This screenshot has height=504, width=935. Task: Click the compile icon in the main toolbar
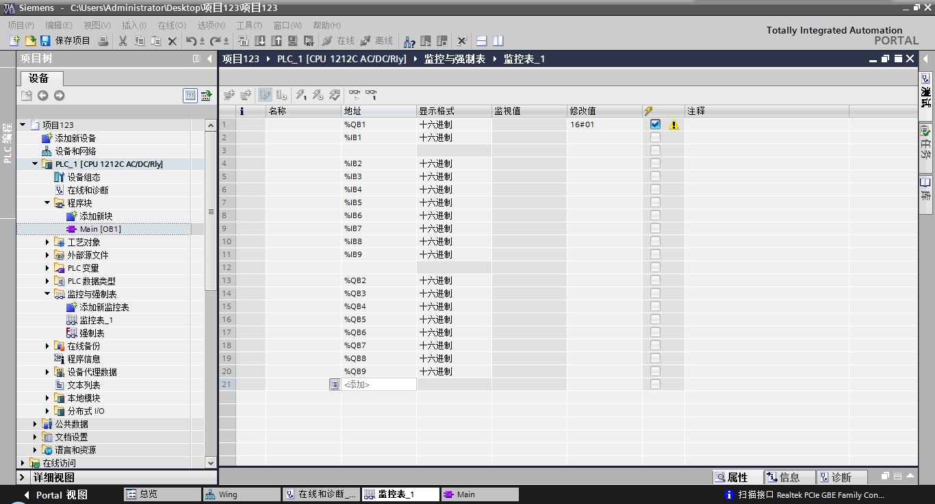244,41
